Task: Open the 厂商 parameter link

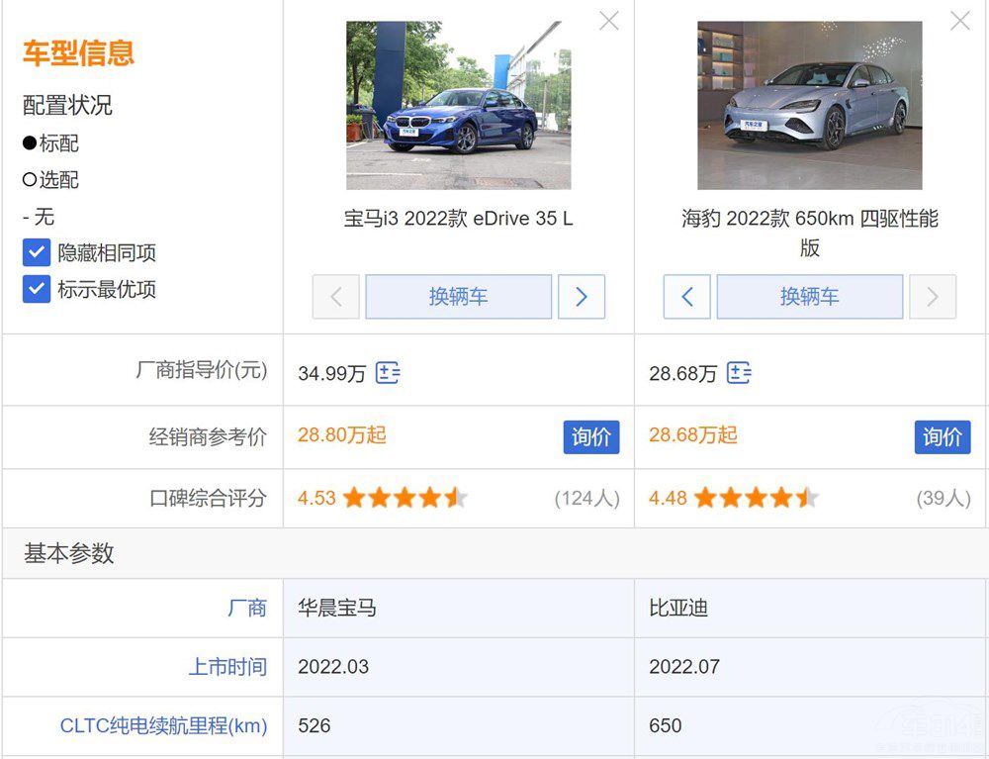Action: 247,608
